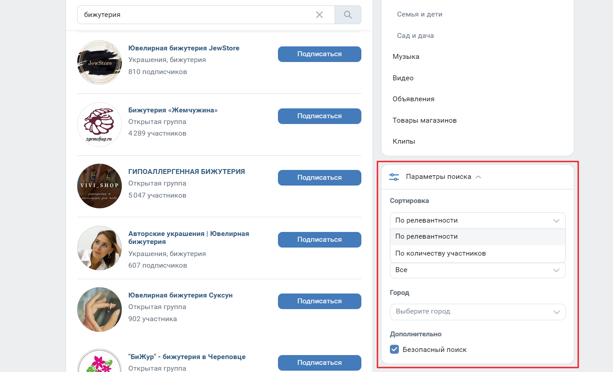Open the JewStore group avatar
Image resolution: width=613 pixels, height=372 pixels.
tap(99, 62)
